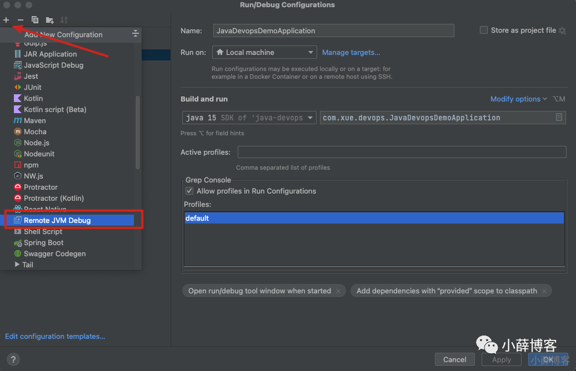Click the npm icon in list
This screenshot has width=576, height=371.
click(18, 165)
